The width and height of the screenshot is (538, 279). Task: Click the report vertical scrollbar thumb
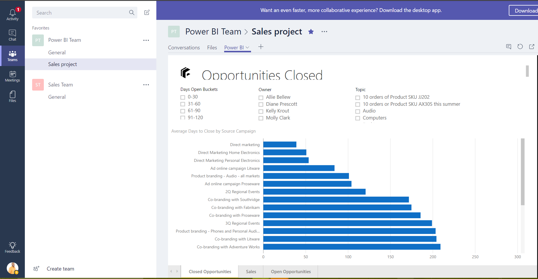point(527,71)
